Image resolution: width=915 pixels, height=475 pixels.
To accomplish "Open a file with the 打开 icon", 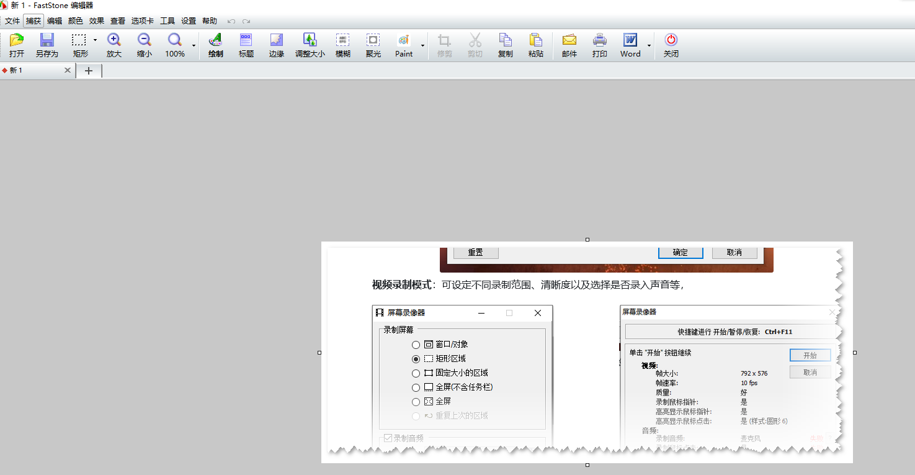I will click(x=17, y=45).
